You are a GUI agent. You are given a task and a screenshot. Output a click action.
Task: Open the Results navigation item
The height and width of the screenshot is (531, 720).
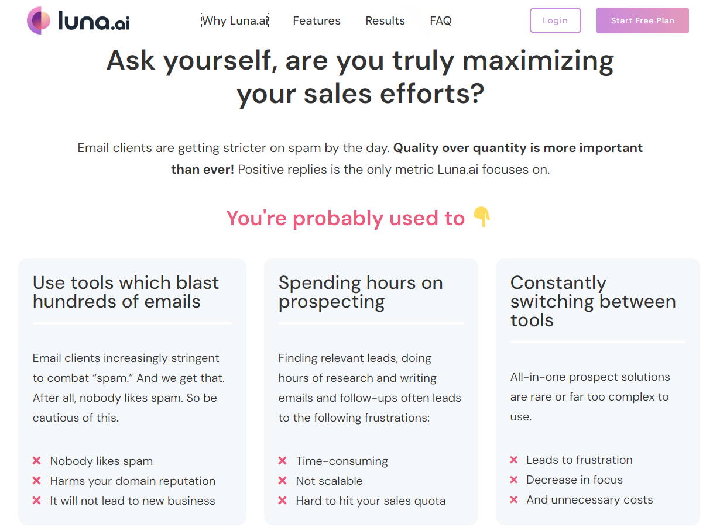point(385,20)
